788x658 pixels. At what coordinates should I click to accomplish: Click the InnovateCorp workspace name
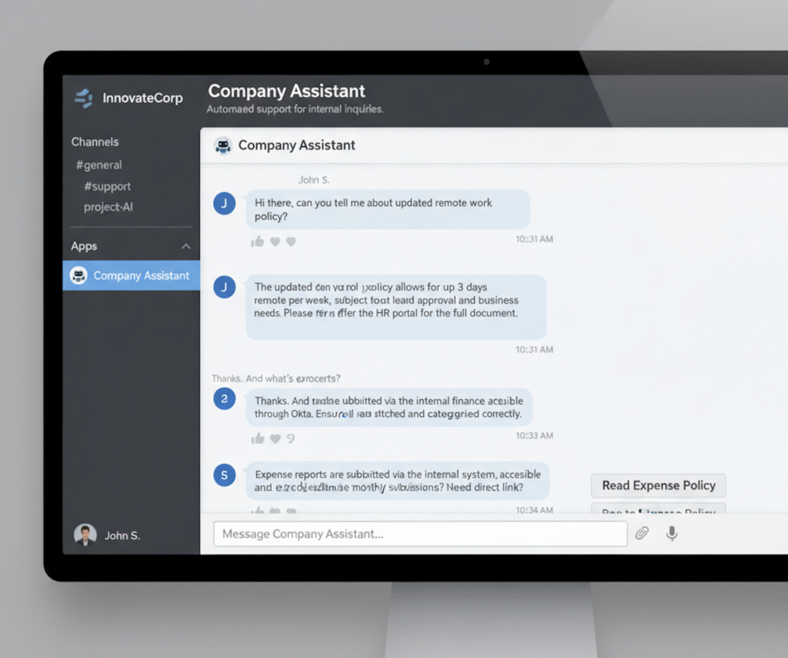tap(142, 99)
